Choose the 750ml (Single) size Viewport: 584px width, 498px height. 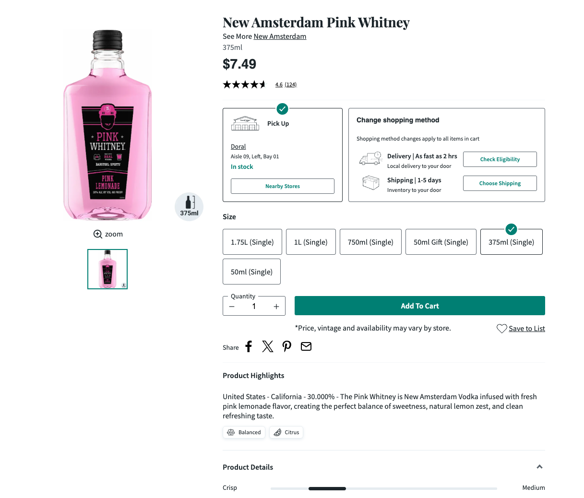(370, 242)
